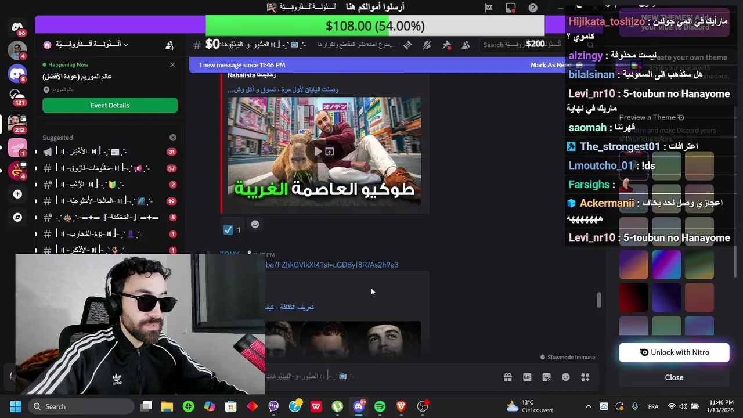
Task: Dismiss the Suggested channels section
Action: 172,138
